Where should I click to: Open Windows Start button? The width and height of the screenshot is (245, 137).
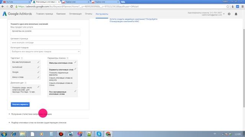[x=4, y=134]
